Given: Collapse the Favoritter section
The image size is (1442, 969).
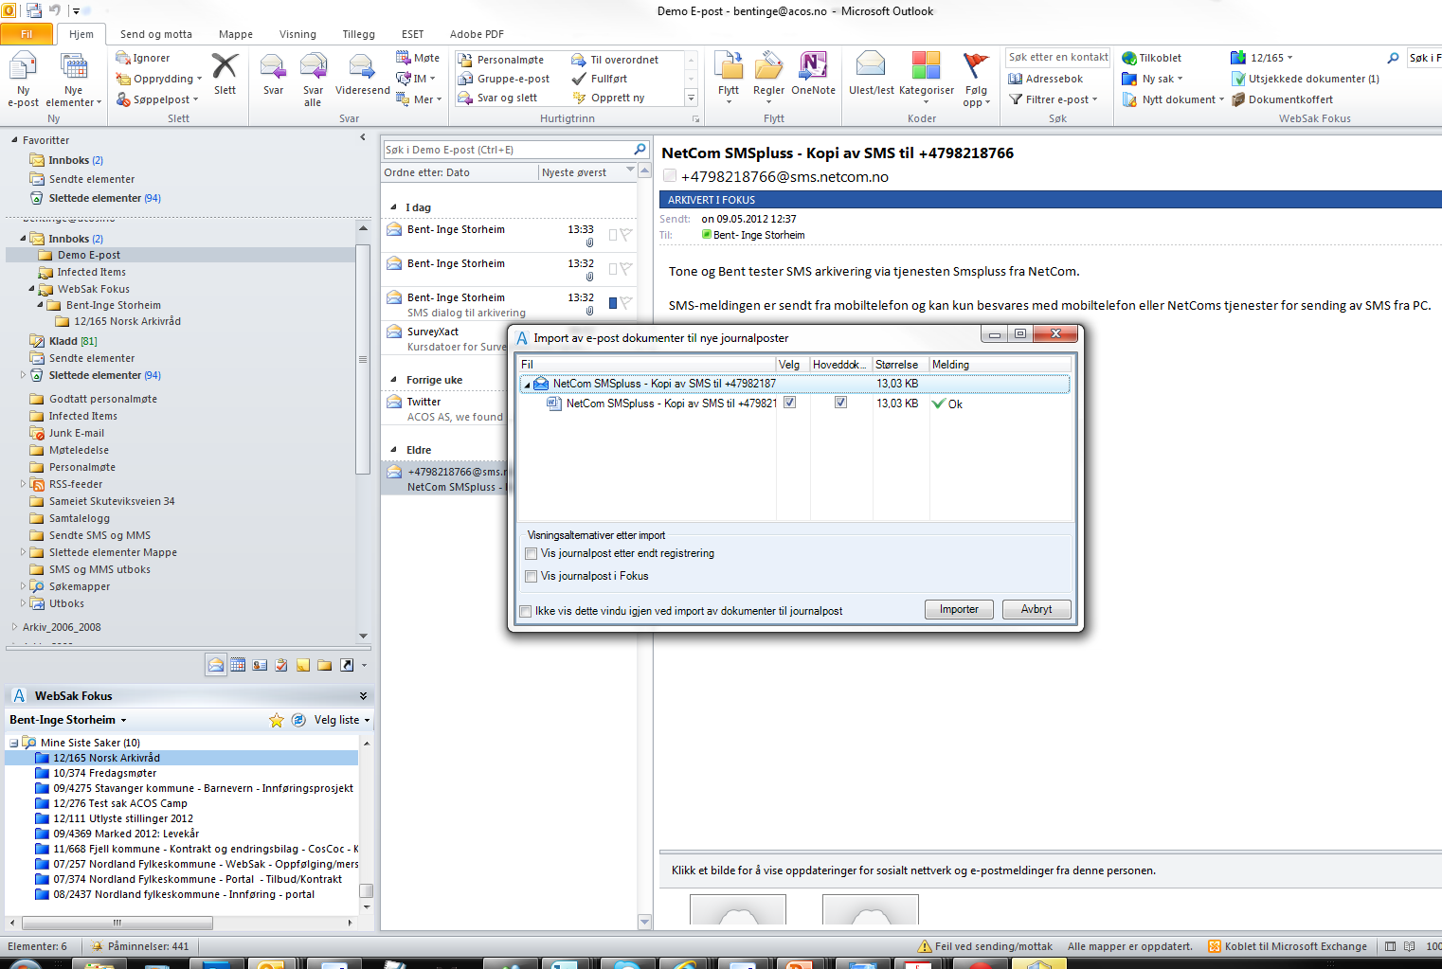Looking at the screenshot, I should pos(15,140).
